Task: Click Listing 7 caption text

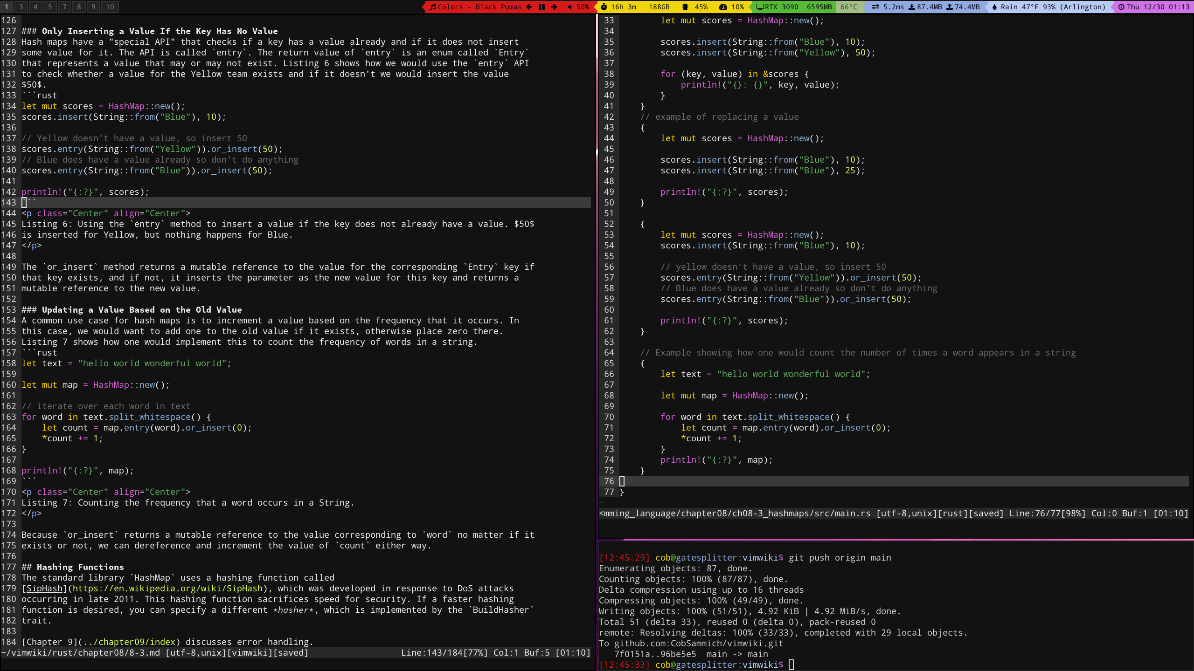Action: pyautogui.click(x=188, y=503)
